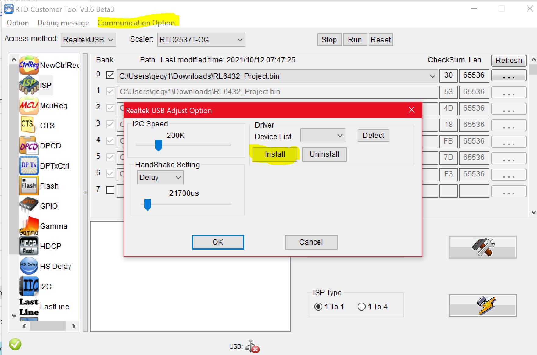Click Cancel in the USB Adjust dialog

pos(311,242)
